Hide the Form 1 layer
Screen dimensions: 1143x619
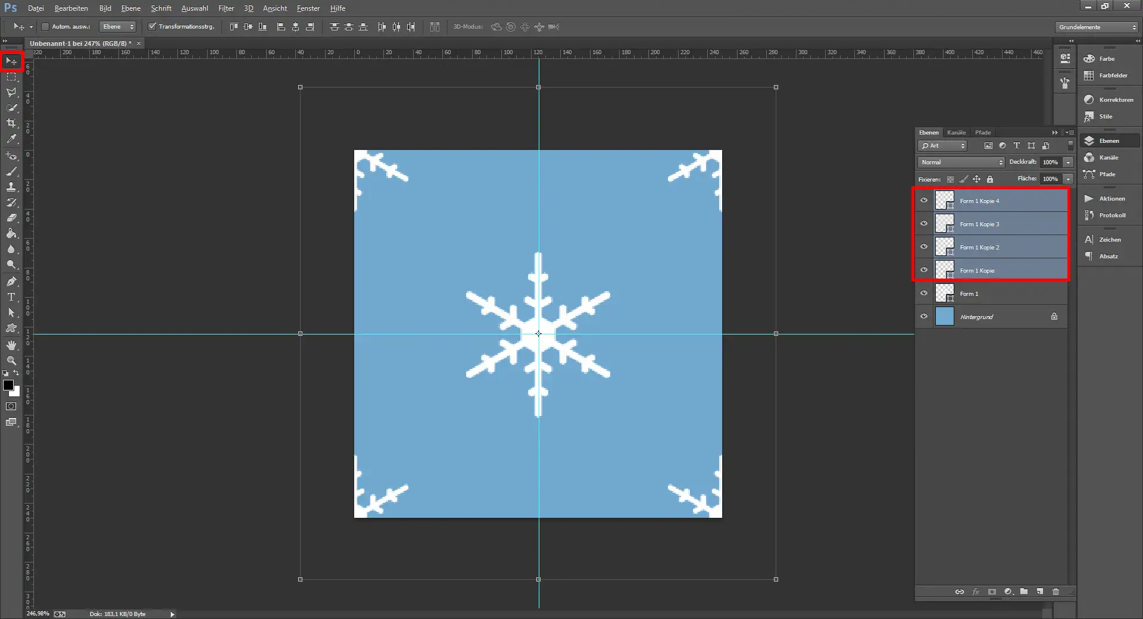click(x=923, y=293)
